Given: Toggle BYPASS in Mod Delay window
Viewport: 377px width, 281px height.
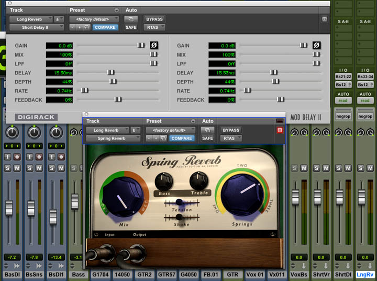Looking at the screenshot, I should point(154,19).
